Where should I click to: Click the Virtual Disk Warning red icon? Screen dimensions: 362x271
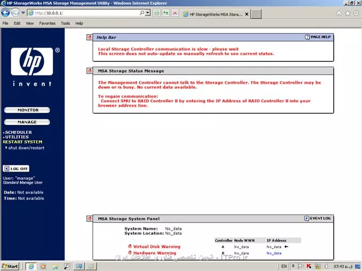click(130, 246)
